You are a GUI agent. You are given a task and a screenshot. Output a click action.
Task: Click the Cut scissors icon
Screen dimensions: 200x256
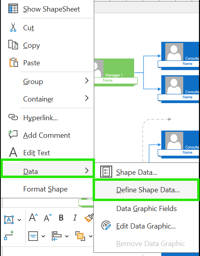tap(13, 27)
